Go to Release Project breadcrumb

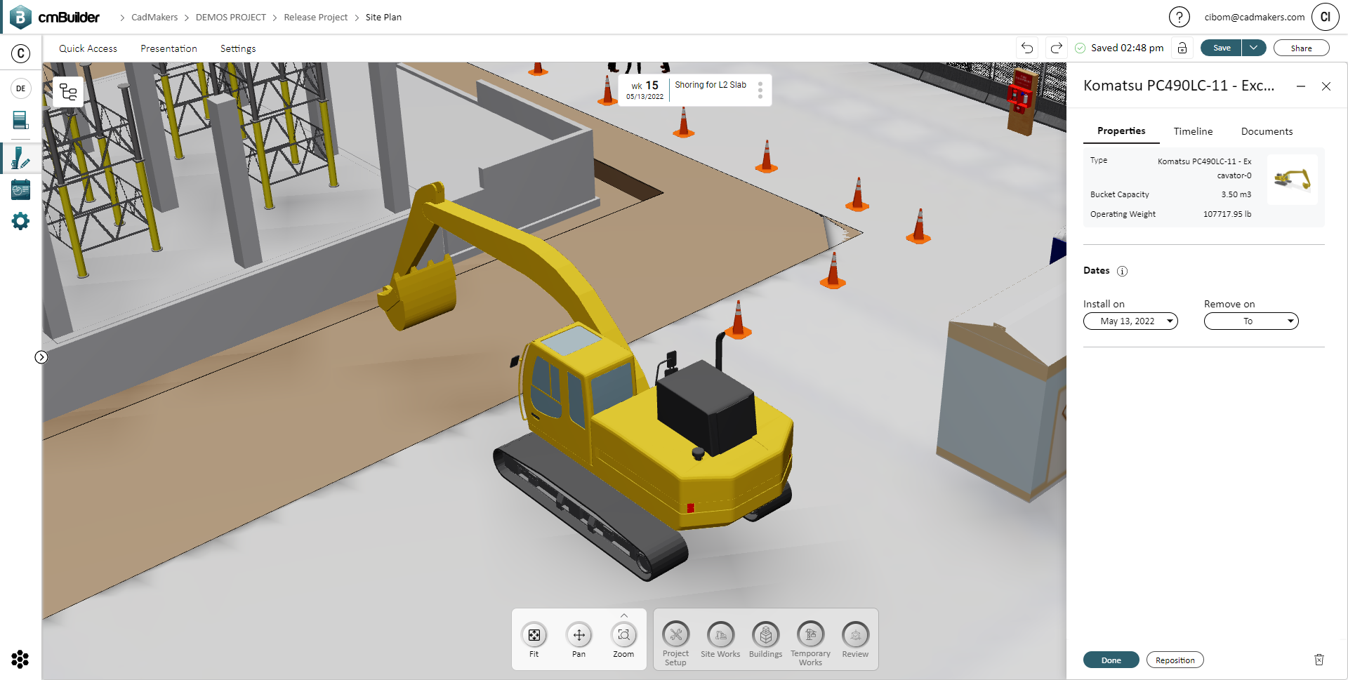coord(315,17)
